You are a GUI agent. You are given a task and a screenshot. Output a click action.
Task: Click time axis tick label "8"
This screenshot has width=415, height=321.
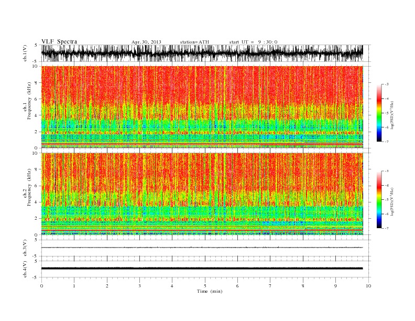pos(303,286)
